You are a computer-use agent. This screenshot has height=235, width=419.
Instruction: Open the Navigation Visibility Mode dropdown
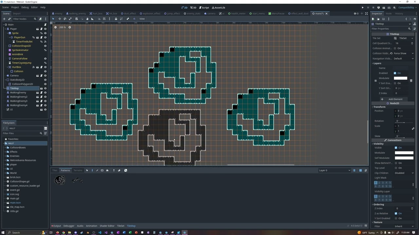coord(404,58)
